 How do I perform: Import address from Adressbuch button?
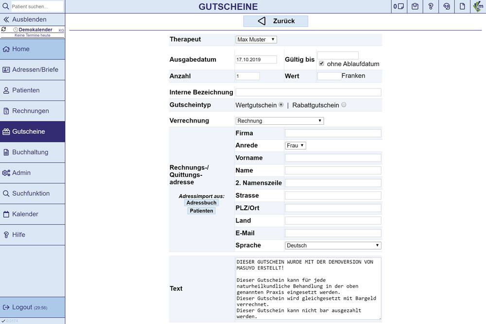(201, 203)
